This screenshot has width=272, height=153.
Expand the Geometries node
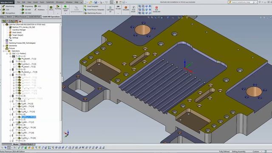point(4,46)
